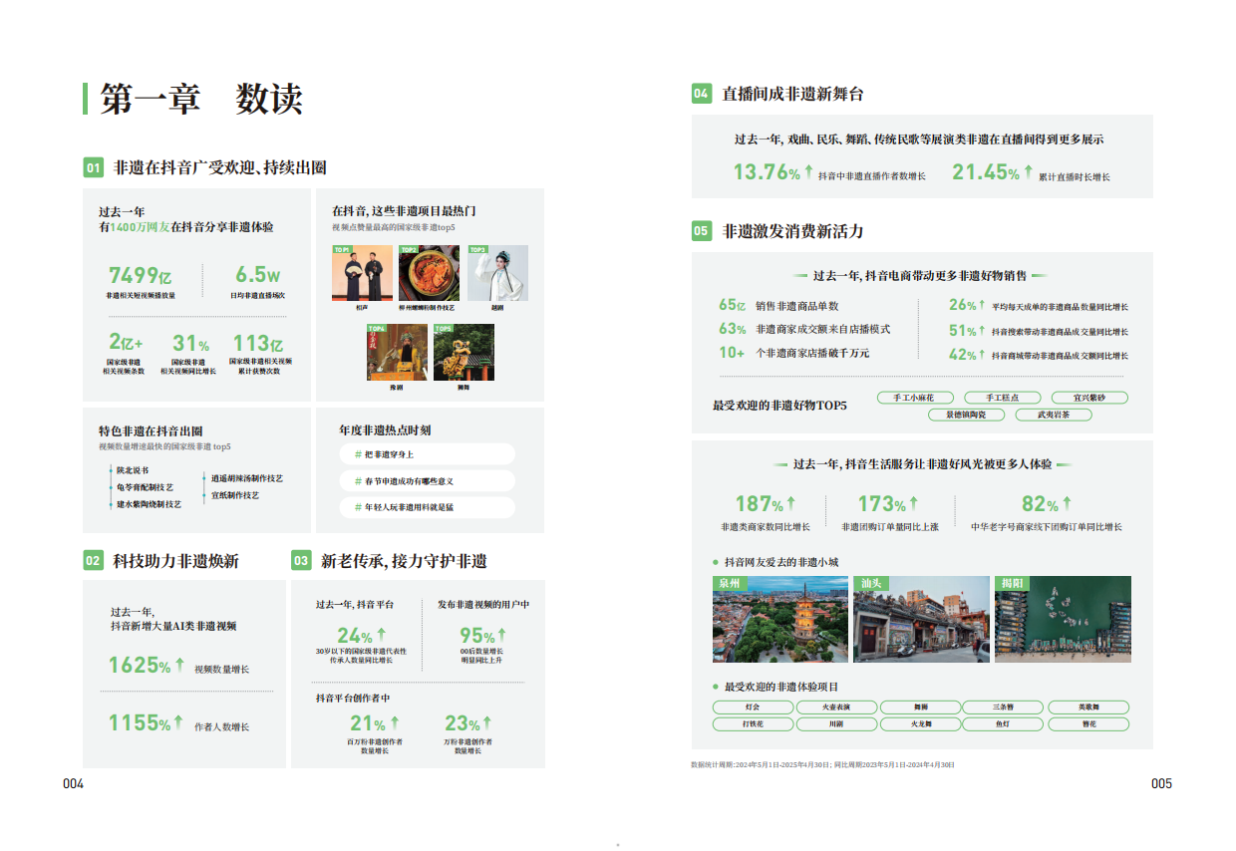This screenshot has width=1236, height=851.
Task: Click the 簪花 experience tag
Action: 1089,724
